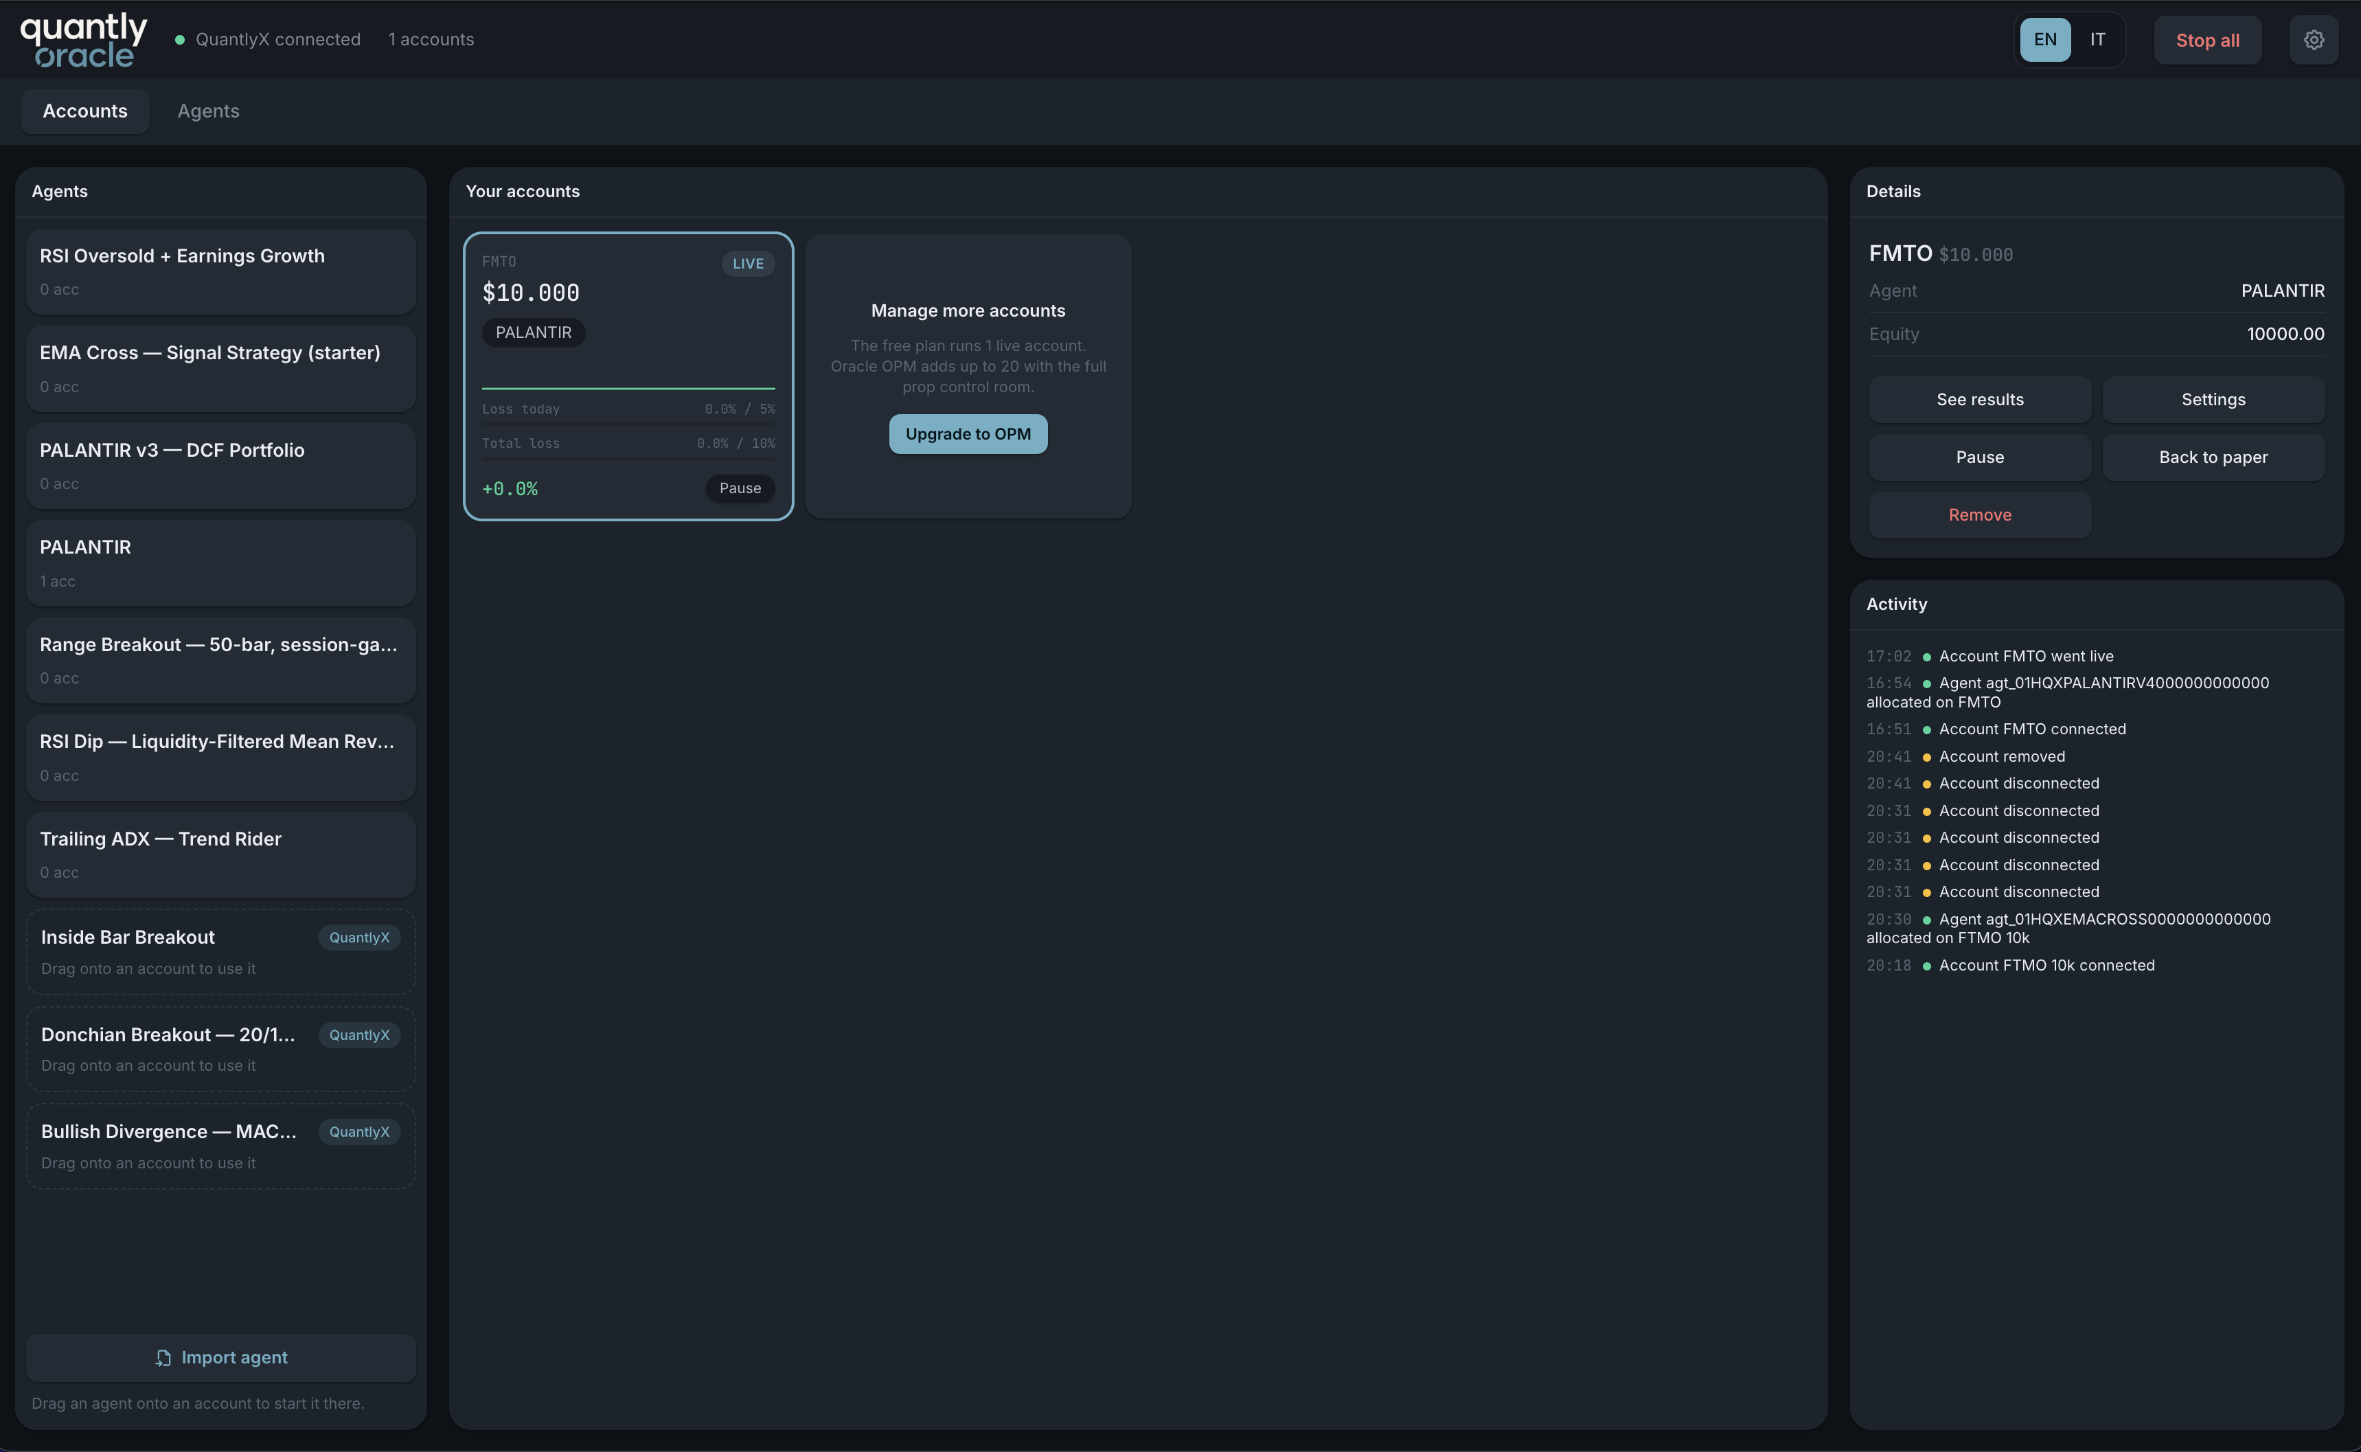Viewport: 2361px width, 1452px height.
Task: Select the PALANTIR agent with 1 acc
Action: [x=221, y=564]
